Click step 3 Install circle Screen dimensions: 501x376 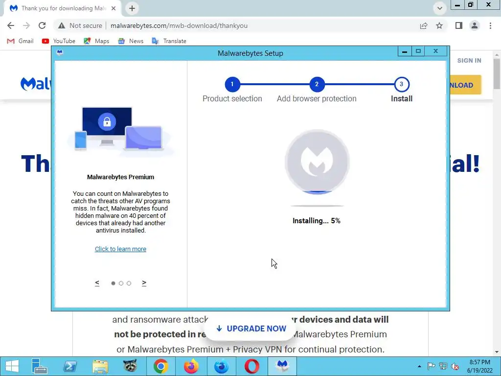(x=402, y=84)
